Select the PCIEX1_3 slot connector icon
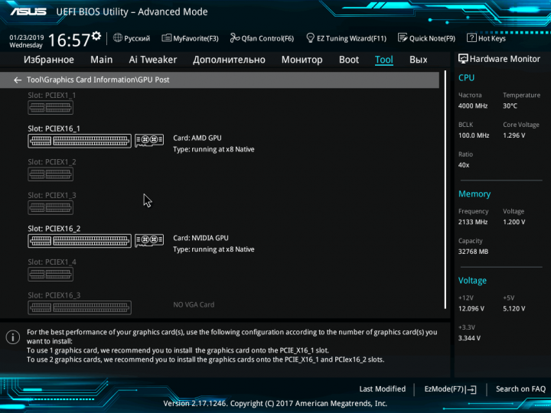Viewport: 551px width, 413px height. click(51, 207)
